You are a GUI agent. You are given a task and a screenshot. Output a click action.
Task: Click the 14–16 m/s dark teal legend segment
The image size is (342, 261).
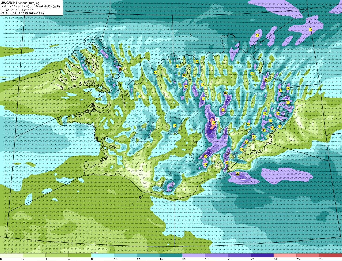point(171,255)
